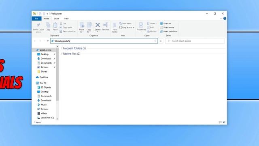Click New folder icon in title bar toolbar

click(44, 14)
